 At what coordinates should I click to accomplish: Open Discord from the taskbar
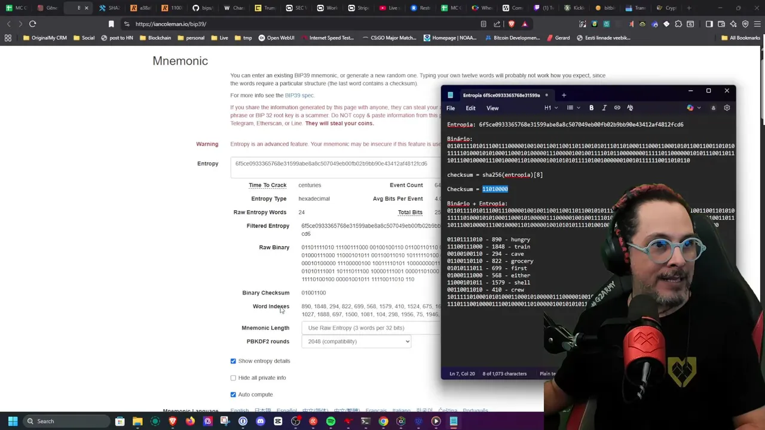click(261, 421)
